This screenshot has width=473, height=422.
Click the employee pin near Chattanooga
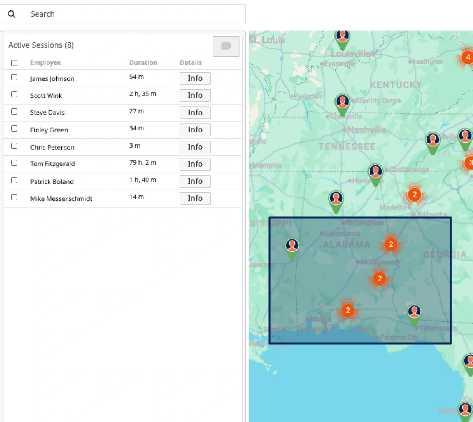(x=375, y=174)
